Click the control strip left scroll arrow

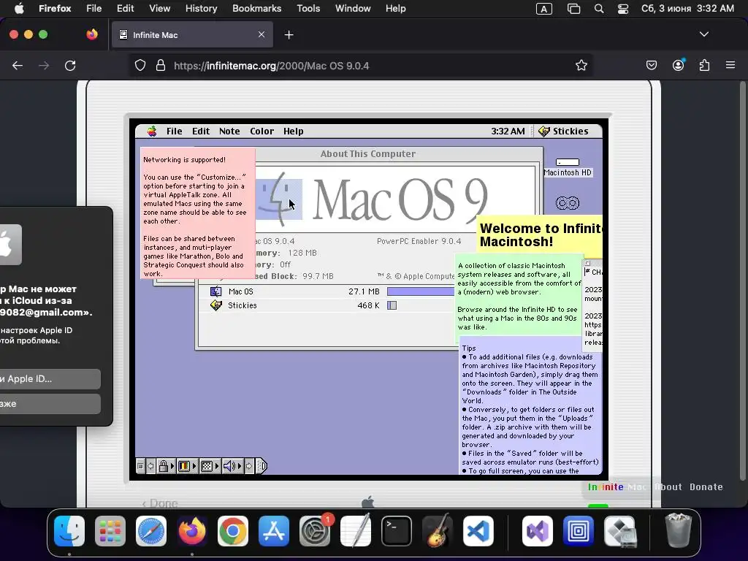[150, 466]
